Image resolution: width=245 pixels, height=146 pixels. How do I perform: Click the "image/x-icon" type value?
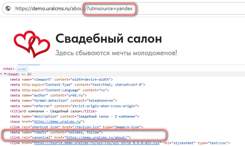pos(127,127)
